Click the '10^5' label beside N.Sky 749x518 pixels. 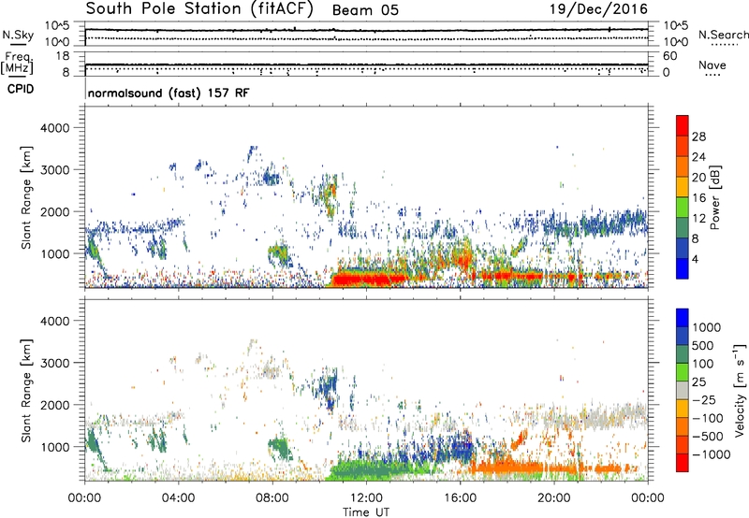point(57,26)
